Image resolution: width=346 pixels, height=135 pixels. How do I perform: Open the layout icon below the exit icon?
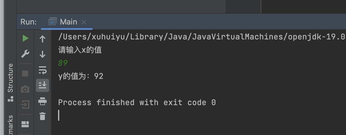(x=25, y=124)
